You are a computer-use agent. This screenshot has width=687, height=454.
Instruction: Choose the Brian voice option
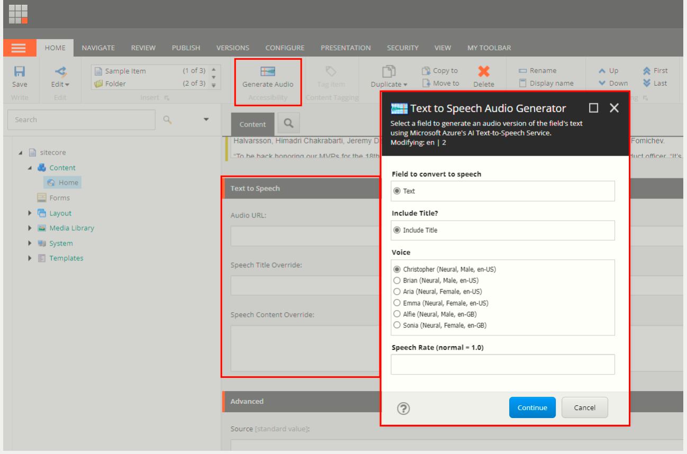[x=397, y=280]
